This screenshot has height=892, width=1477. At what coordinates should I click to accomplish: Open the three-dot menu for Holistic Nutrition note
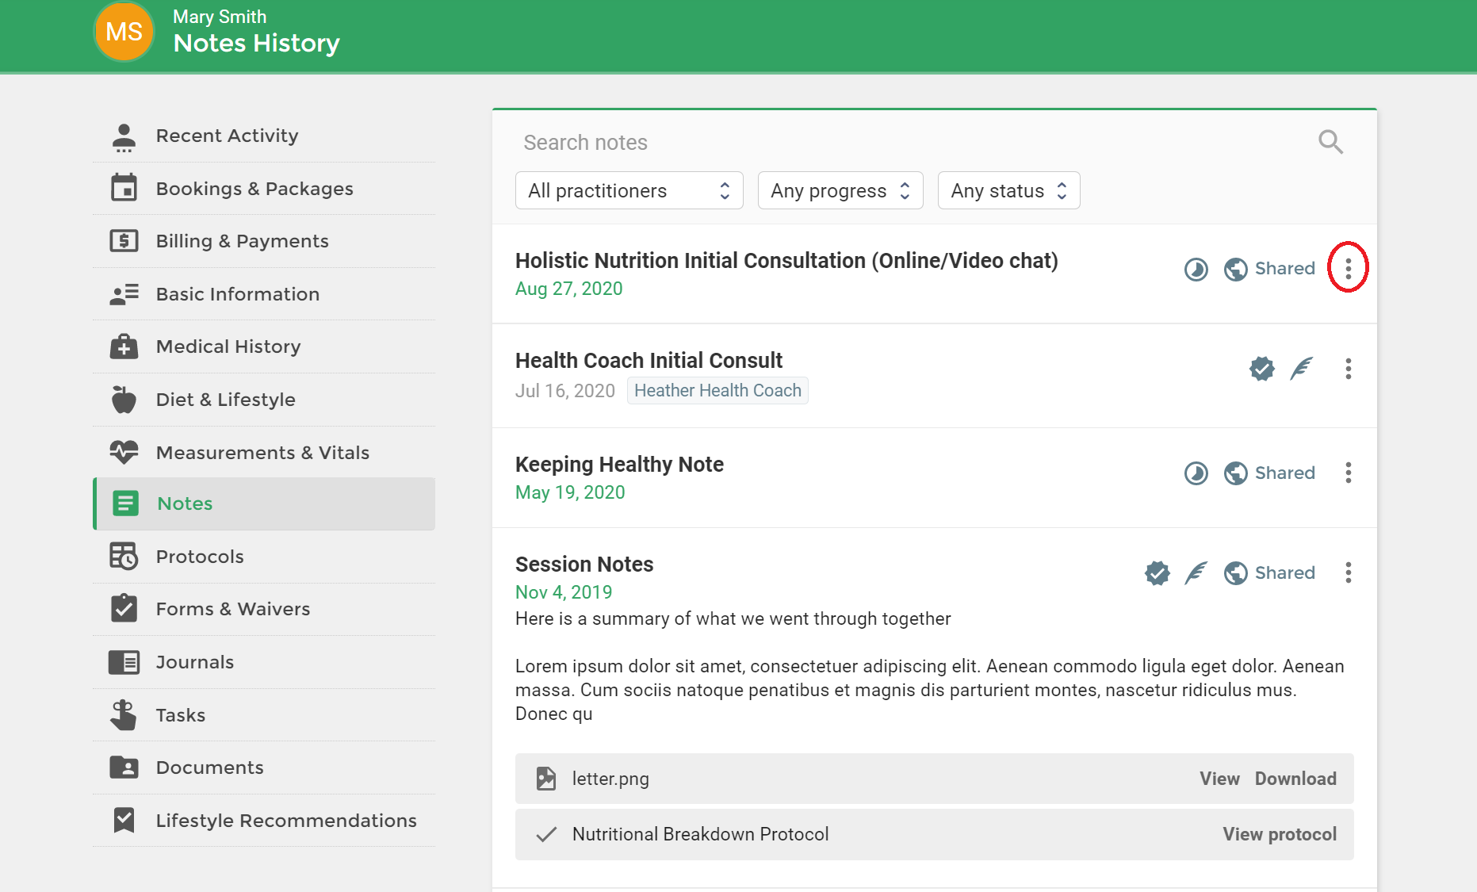click(x=1348, y=269)
